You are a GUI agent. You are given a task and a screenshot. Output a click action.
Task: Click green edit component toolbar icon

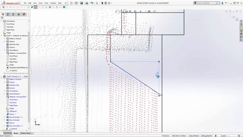[32, 7]
